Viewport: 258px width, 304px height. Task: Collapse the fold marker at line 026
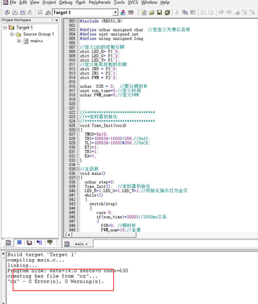point(78,130)
